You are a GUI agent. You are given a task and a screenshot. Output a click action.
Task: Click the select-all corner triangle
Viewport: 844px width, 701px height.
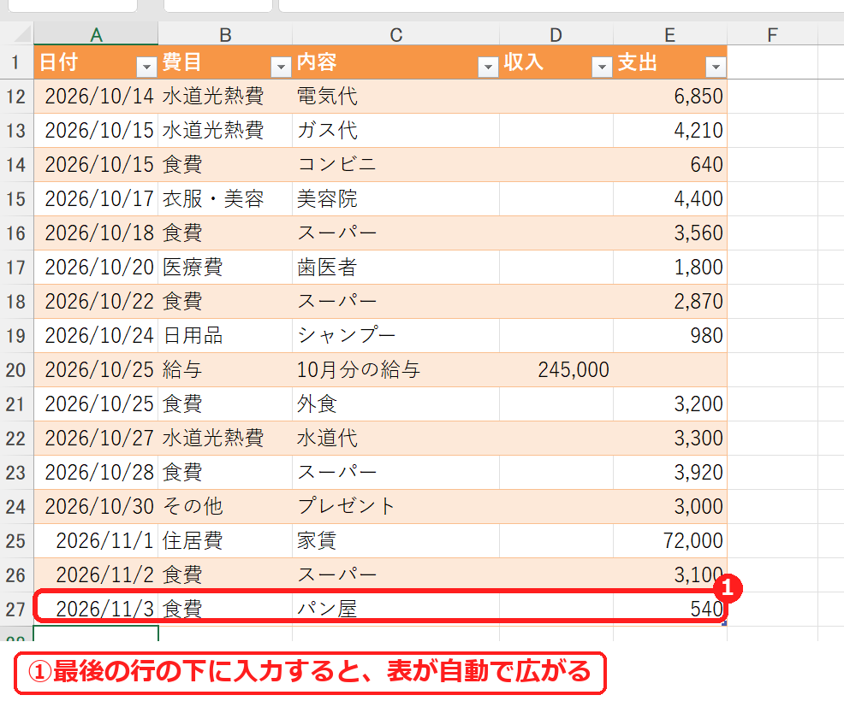click(x=21, y=34)
